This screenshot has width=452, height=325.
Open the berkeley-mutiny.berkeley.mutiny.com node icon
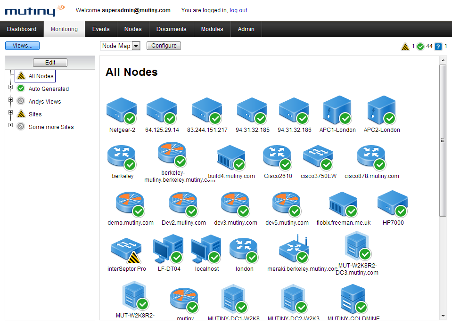click(172, 154)
